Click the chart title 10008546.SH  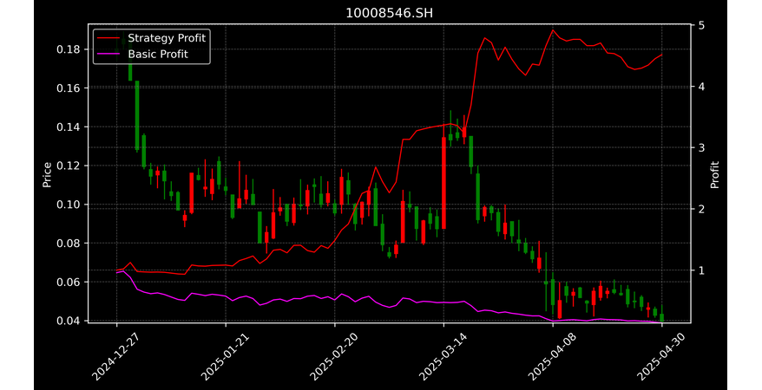[389, 13]
